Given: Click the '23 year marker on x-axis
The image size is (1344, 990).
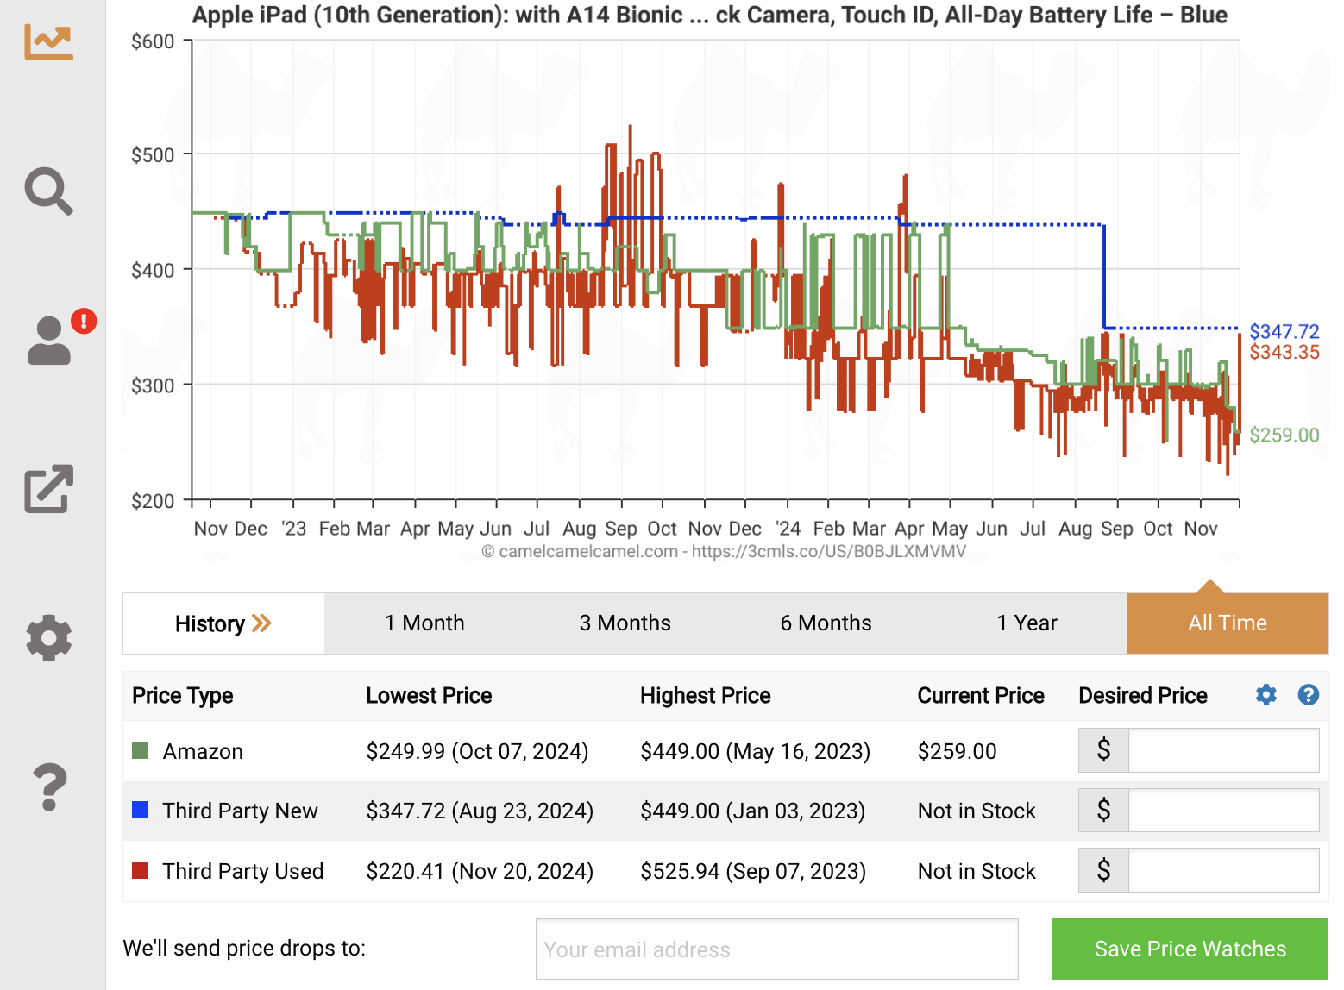Looking at the screenshot, I should pos(293,528).
